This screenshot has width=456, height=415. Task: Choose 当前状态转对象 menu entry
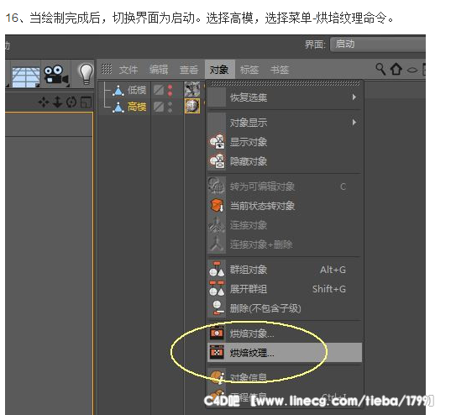pyautogui.click(x=285, y=206)
